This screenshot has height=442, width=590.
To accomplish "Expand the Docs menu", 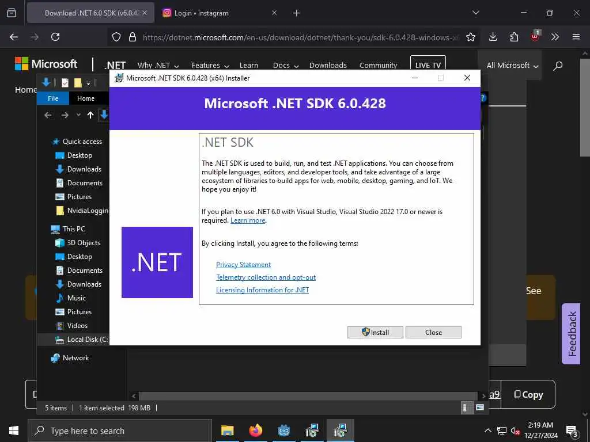I will click(286, 66).
